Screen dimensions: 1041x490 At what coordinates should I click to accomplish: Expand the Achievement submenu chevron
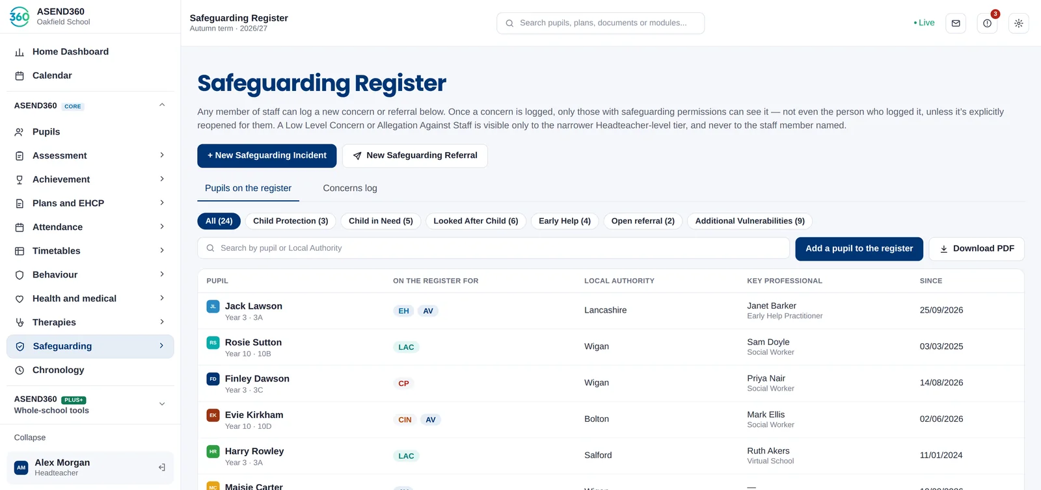click(162, 179)
